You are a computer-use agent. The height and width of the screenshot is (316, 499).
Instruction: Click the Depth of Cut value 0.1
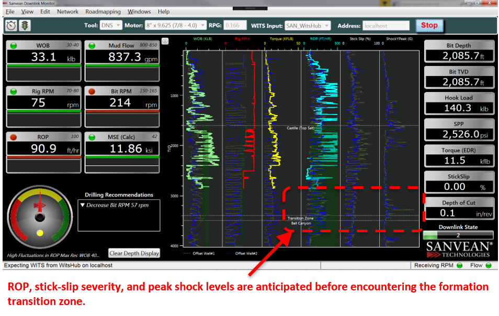(x=447, y=213)
